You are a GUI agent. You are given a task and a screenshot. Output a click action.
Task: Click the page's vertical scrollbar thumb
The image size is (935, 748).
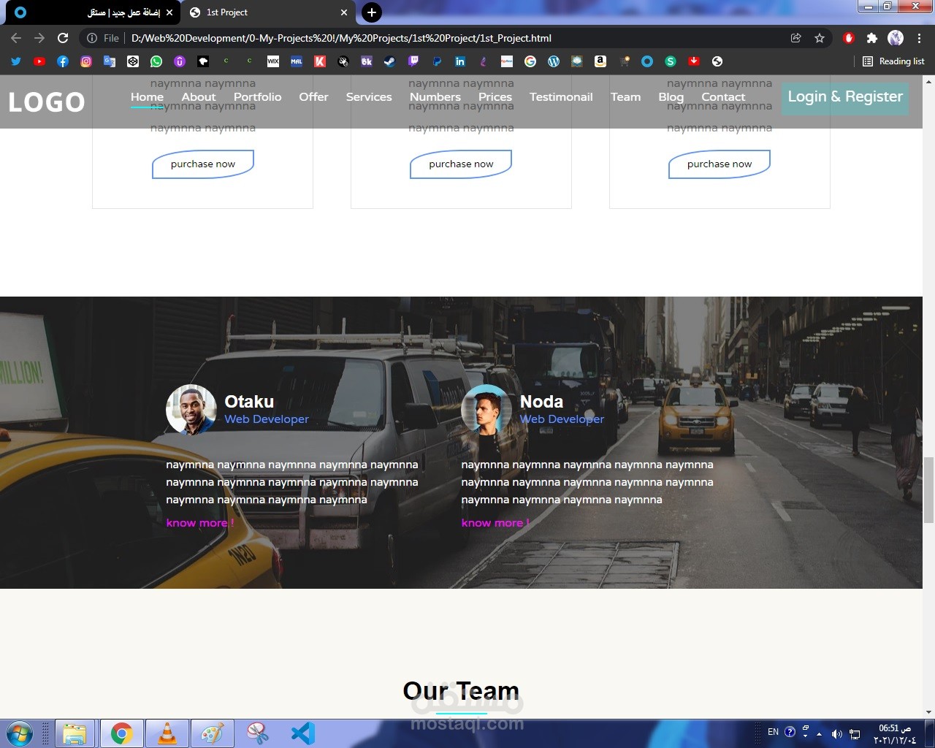point(928,490)
